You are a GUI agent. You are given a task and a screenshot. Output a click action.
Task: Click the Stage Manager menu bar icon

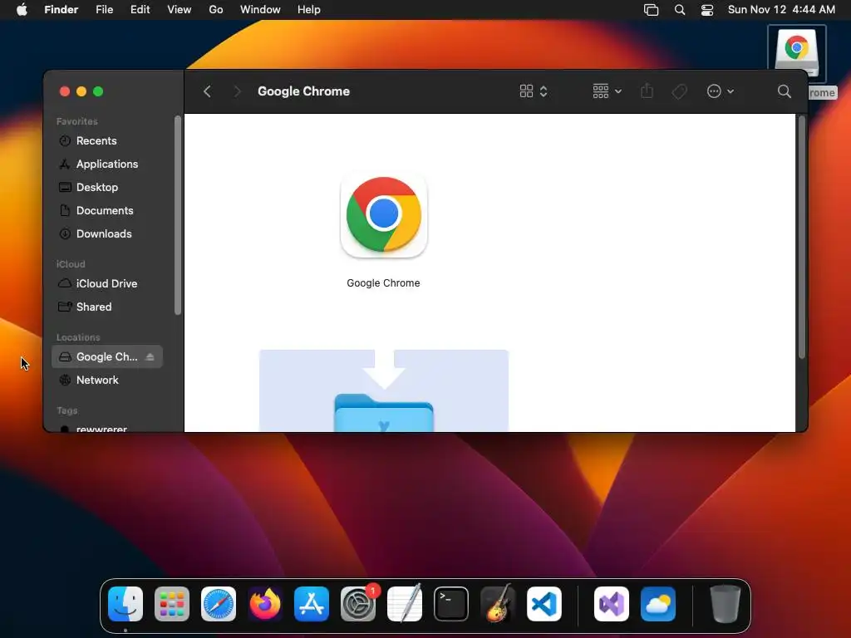(651, 10)
